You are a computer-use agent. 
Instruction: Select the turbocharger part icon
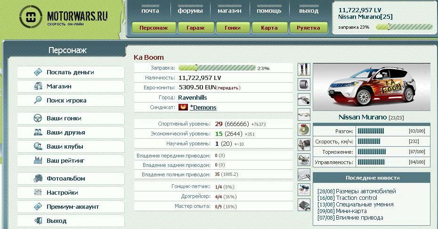pos(304,159)
